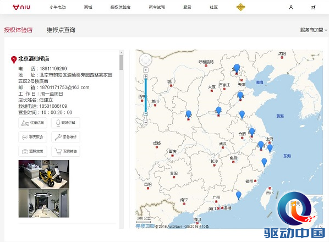
Task: Expand the 服务商加盟 dropdown
Action: click(314, 30)
